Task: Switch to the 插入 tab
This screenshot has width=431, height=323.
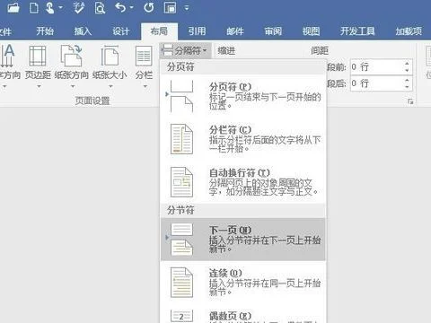Action: coord(83,31)
